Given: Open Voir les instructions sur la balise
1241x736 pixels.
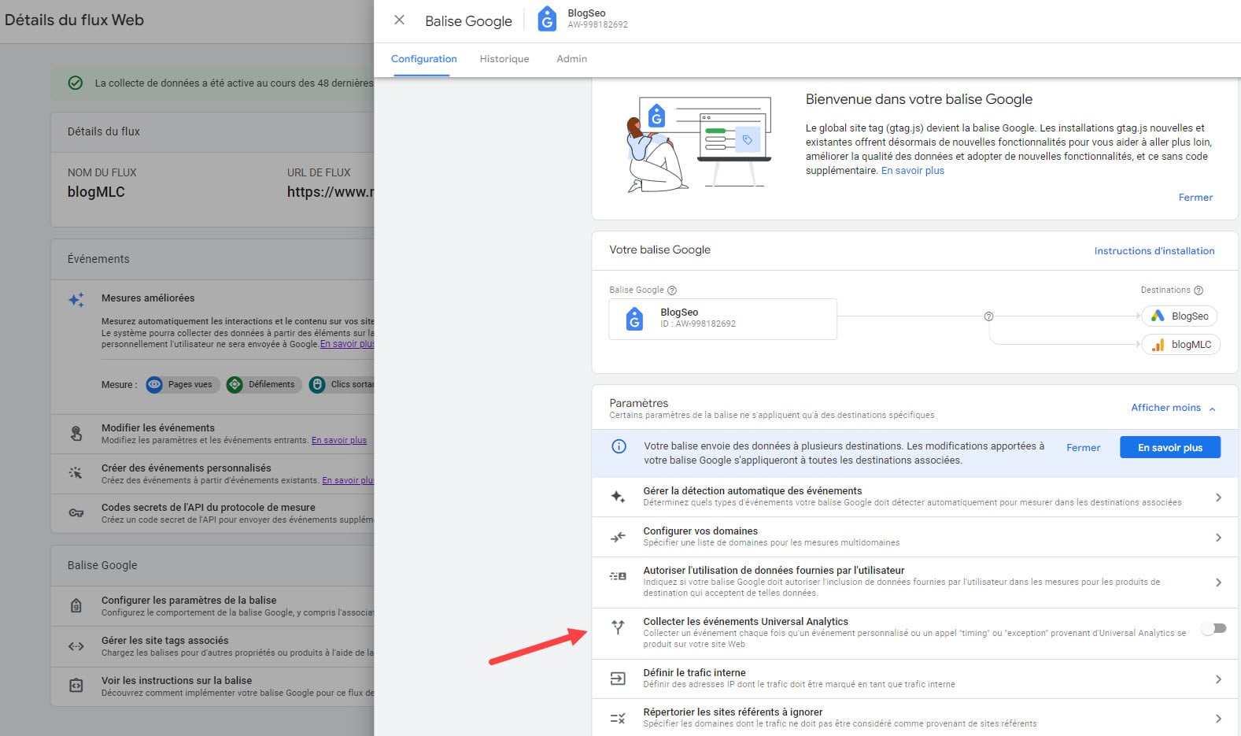Looking at the screenshot, I should [212, 686].
